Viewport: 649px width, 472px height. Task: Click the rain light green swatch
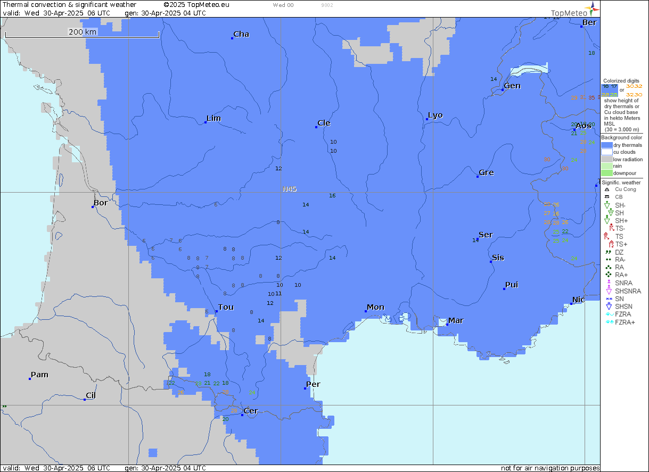pos(607,165)
